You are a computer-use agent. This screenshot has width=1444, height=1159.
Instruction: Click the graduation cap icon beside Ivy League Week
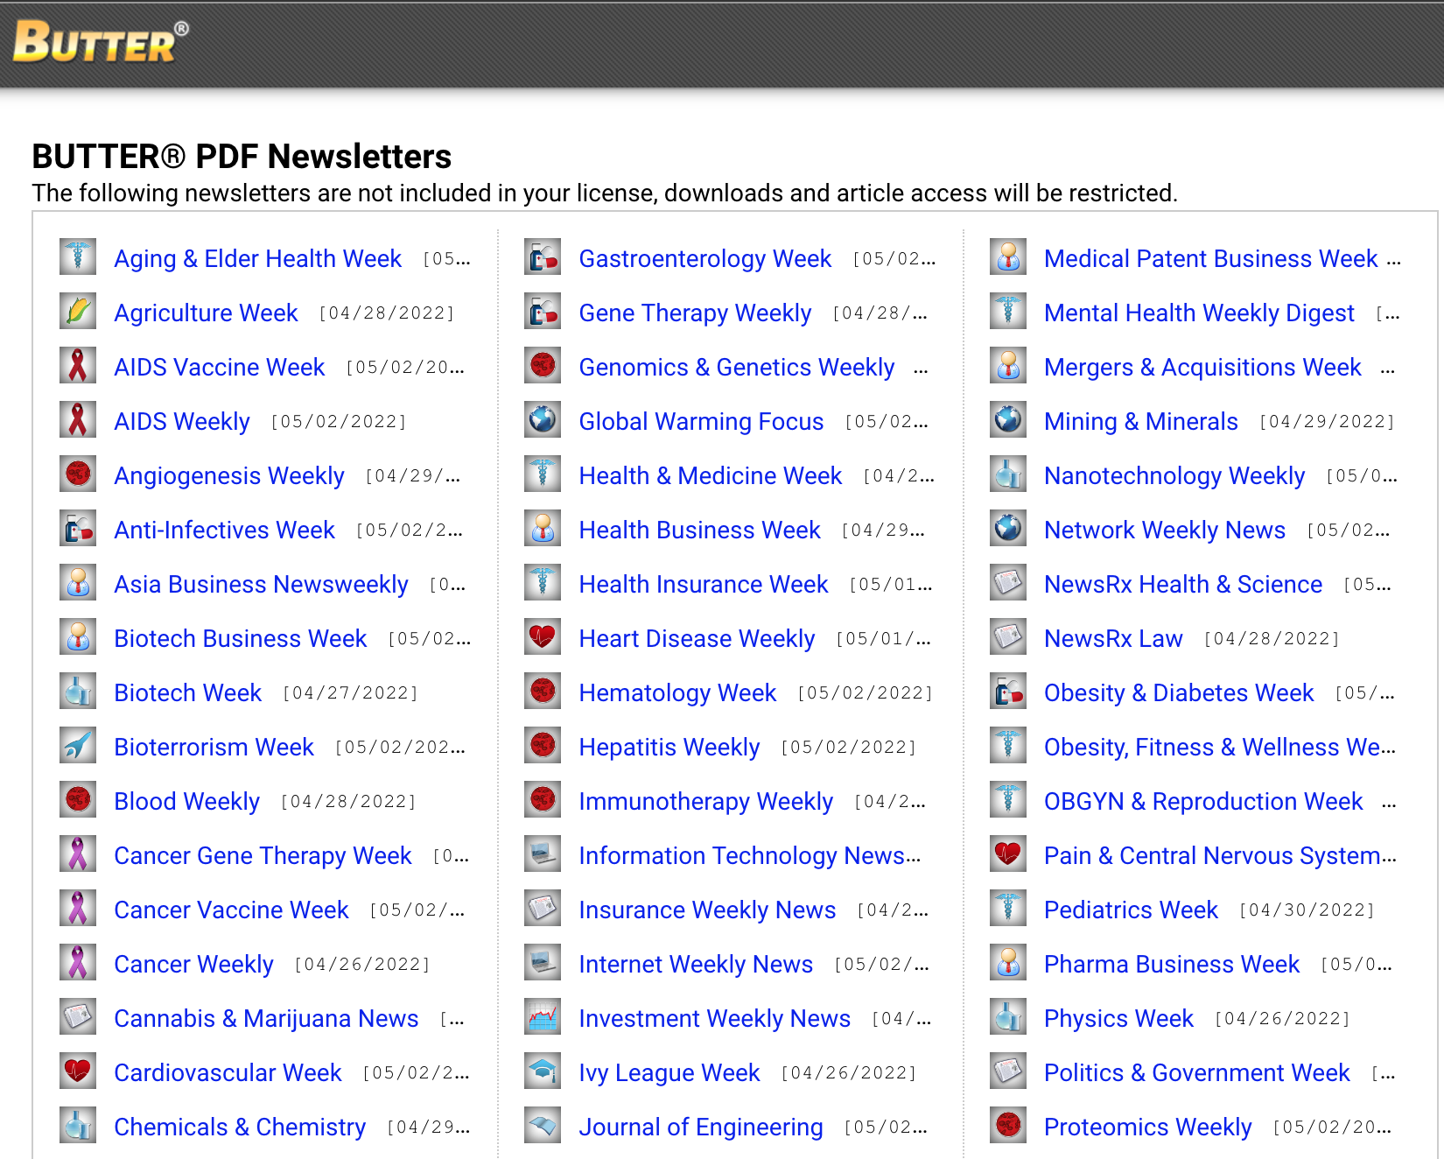point(543,1071)
